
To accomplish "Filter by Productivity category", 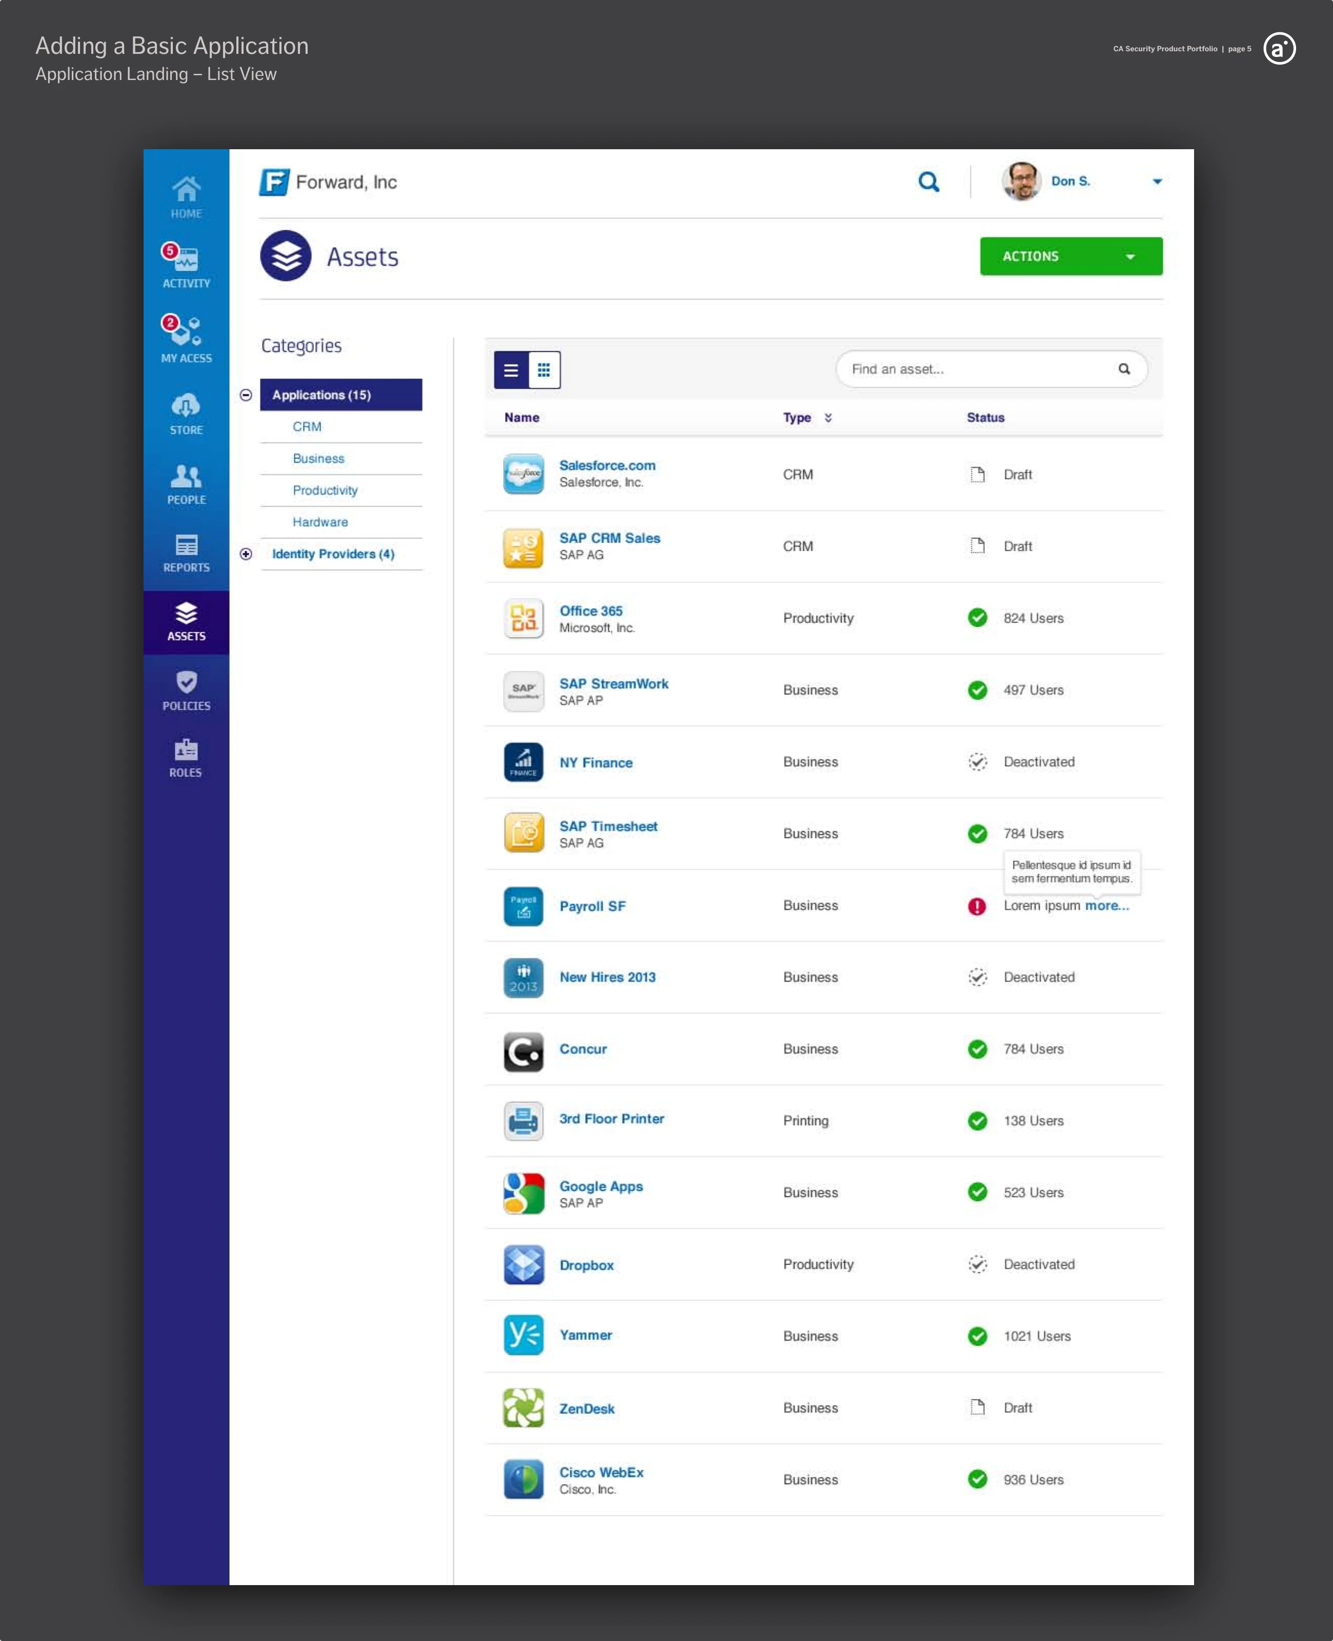I will tap(325, 490).
